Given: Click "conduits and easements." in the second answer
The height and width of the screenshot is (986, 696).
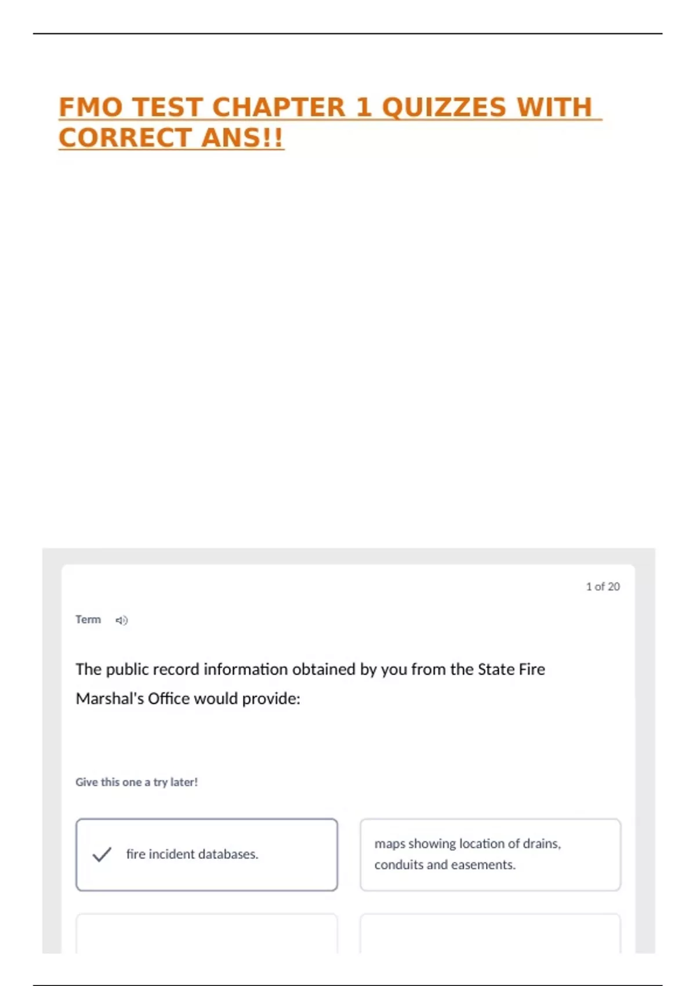Looking at the screenshot, I should [x=445, y=865].
